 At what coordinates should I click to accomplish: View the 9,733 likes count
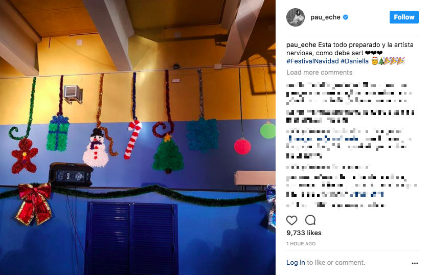(304, 233)
